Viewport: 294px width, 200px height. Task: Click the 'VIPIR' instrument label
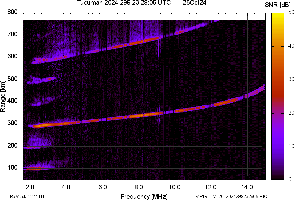[x=201, y=196]
